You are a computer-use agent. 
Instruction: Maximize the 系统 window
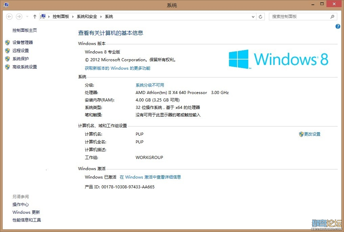[322, 4]
